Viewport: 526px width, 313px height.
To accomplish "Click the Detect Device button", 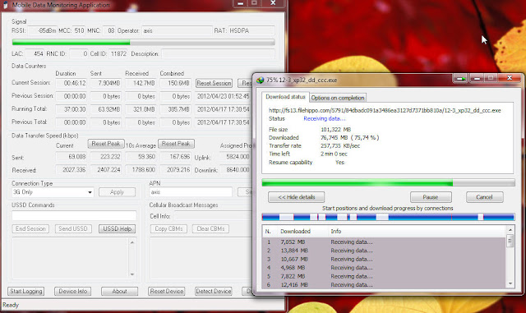I will (214, 291).
